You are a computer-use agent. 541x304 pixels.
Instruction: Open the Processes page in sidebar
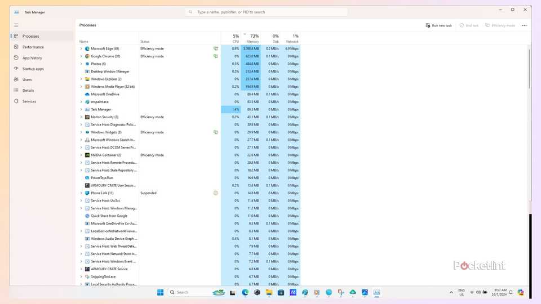point(42,36)
